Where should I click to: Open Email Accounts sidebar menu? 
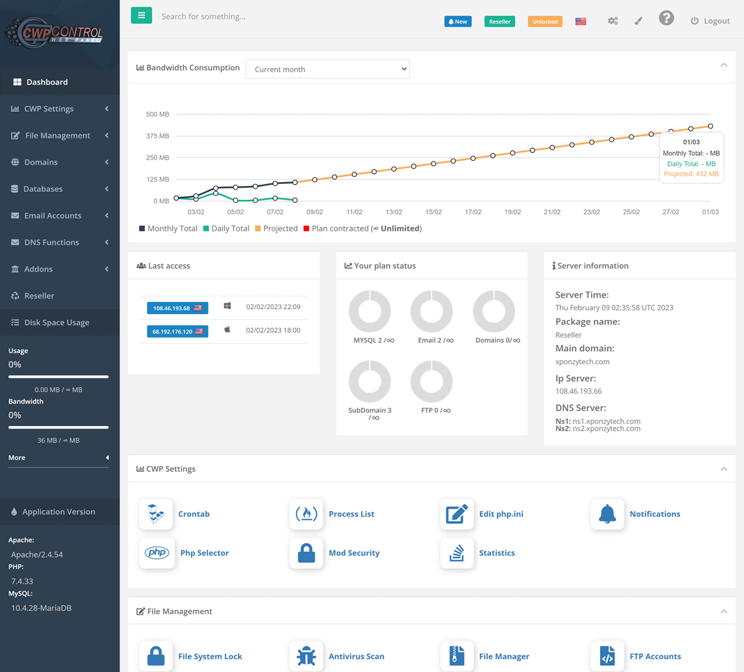60,215
